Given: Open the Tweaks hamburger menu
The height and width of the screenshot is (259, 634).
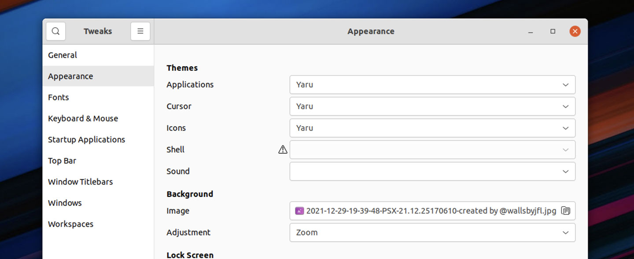Looking at the screenshot, I should click(x=140, y=31).
